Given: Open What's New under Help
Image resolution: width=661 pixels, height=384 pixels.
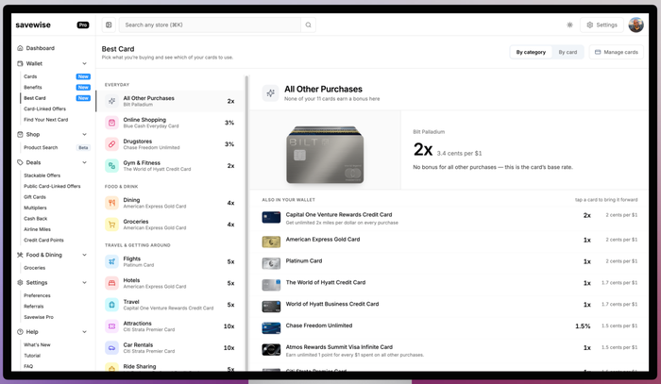Looking at the screenshot, I should coord(37,344).
